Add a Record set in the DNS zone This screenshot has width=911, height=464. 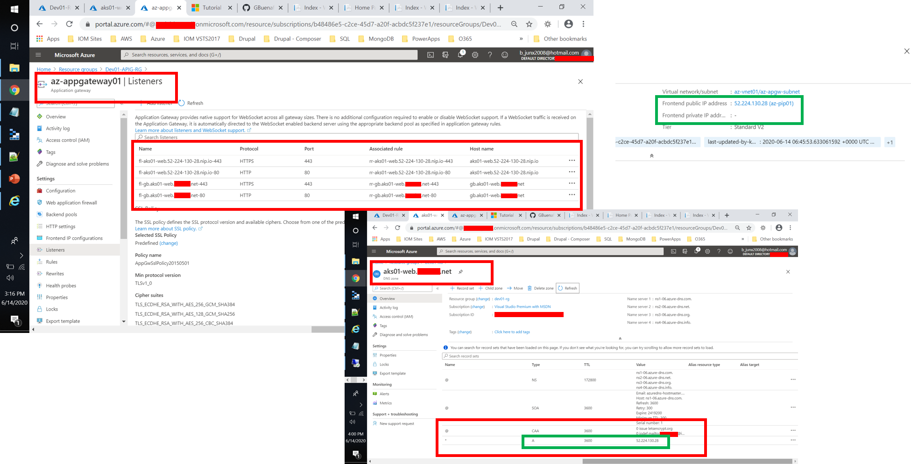tap(462, 288)
